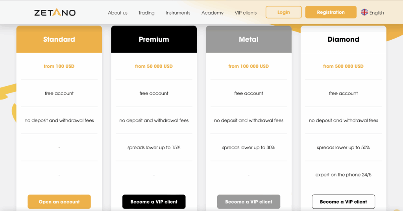Click the Zetano logo
Image resolution: width=403 pixels, height=211 pixels.
(x=55, y=13)
